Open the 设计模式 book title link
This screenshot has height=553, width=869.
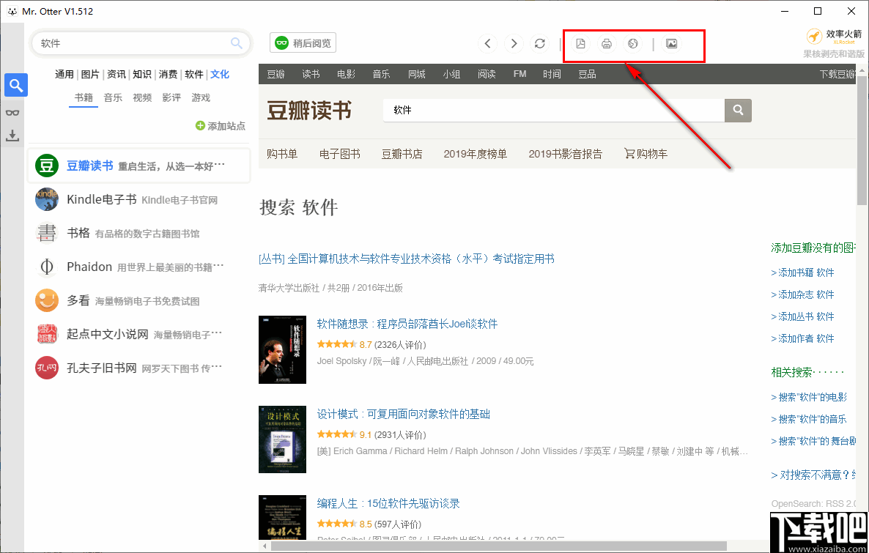click(404, 414)
